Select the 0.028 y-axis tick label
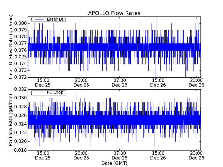This screenshot has width=223, height=167. pos(20,107)
